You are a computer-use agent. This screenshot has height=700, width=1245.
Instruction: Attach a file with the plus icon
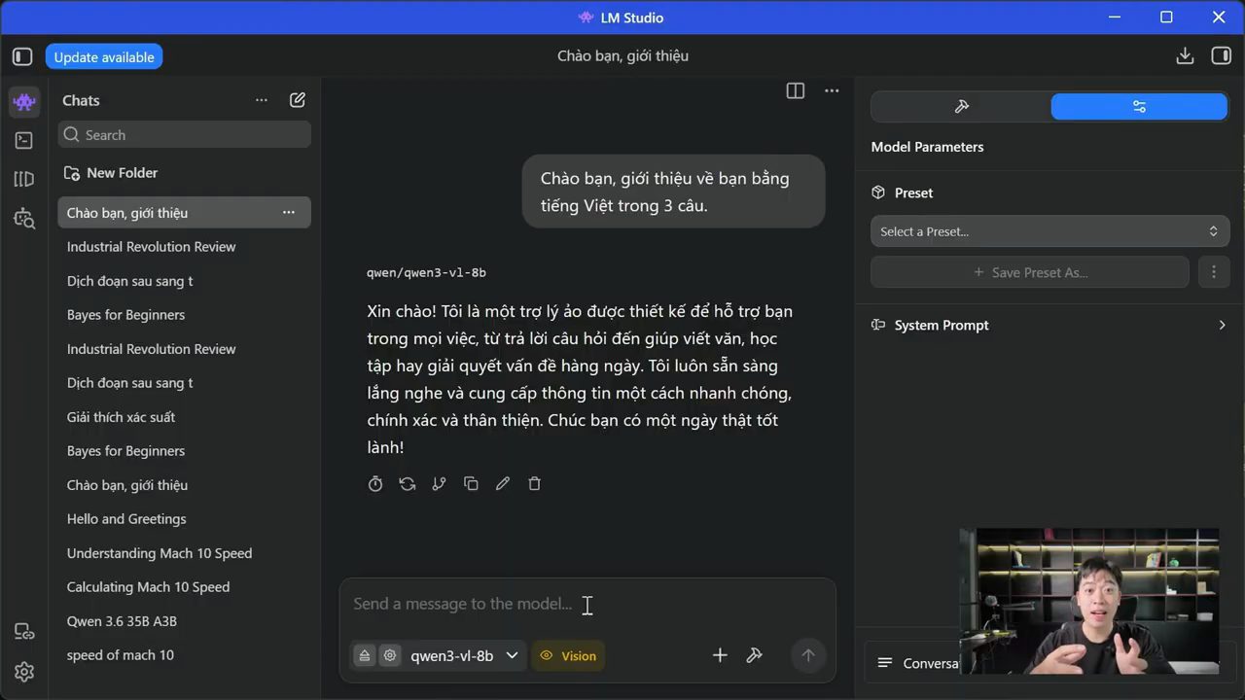(720, 655)
